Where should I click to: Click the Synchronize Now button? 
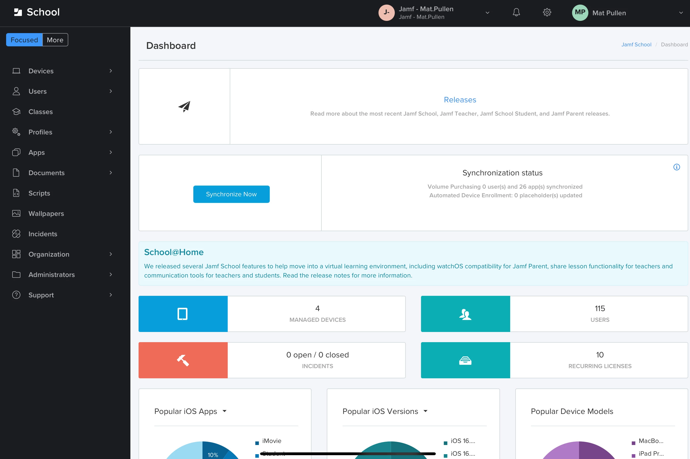point(231,194)
